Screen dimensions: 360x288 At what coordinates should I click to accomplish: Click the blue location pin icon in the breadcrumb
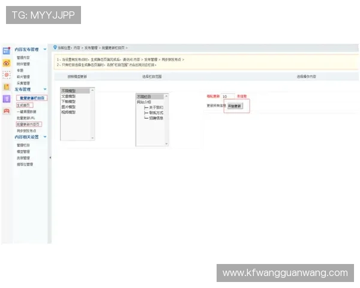pos(55,47)
